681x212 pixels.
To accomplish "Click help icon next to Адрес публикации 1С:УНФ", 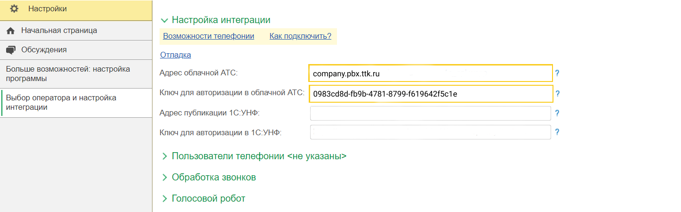I will 557,113.
